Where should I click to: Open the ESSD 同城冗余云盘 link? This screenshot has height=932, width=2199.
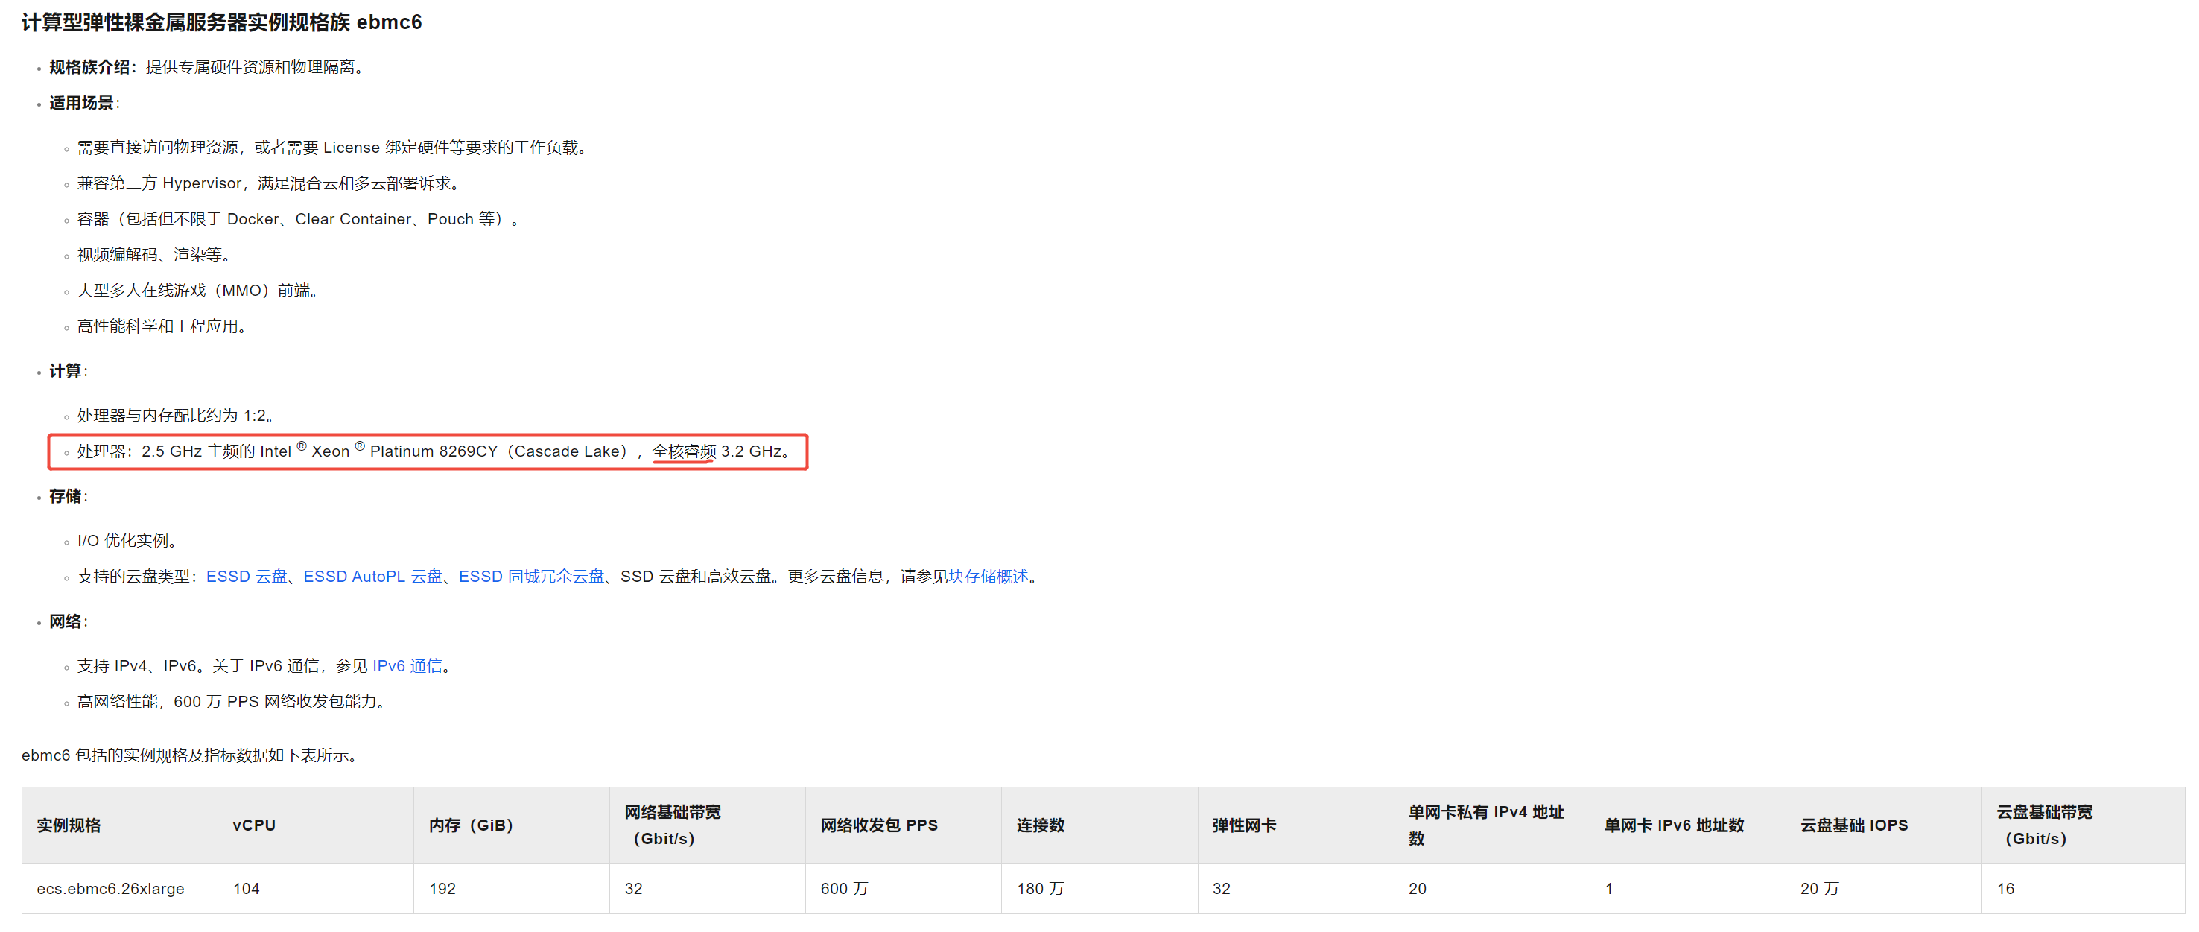(x=531, y=577)
